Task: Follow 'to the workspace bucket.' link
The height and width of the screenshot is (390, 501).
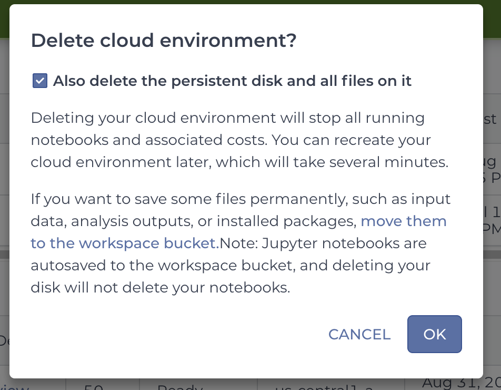Action: [x=125, y=243]
